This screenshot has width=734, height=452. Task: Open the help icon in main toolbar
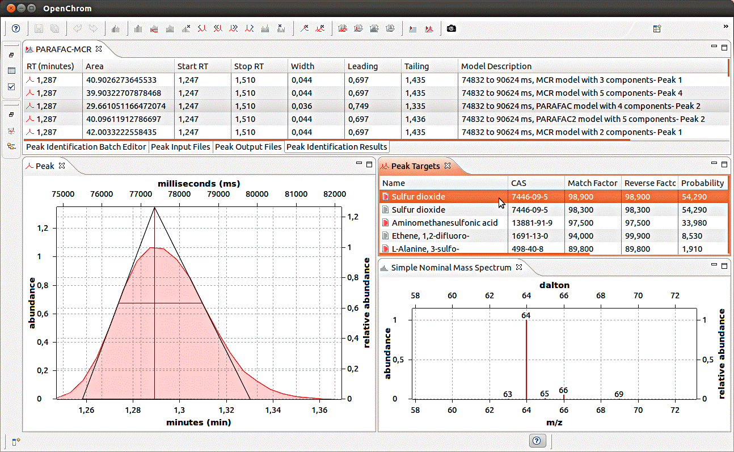pyautogui.click(x=16, y=28)
